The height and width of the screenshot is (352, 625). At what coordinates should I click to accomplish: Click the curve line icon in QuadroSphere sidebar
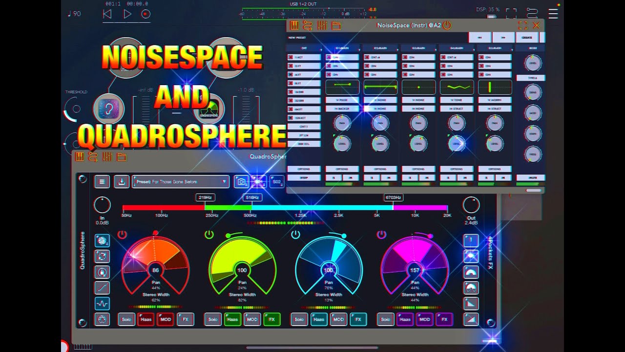click(x=102, y=287)
